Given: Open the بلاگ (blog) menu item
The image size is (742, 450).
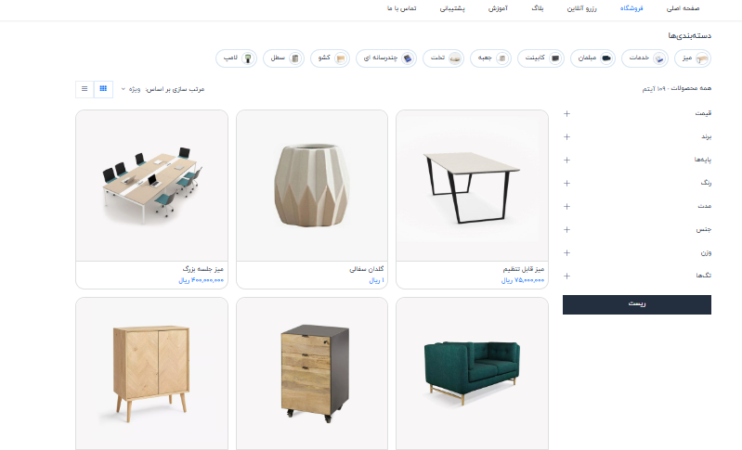Looking at the screenshot, I should tap(538, 8).
